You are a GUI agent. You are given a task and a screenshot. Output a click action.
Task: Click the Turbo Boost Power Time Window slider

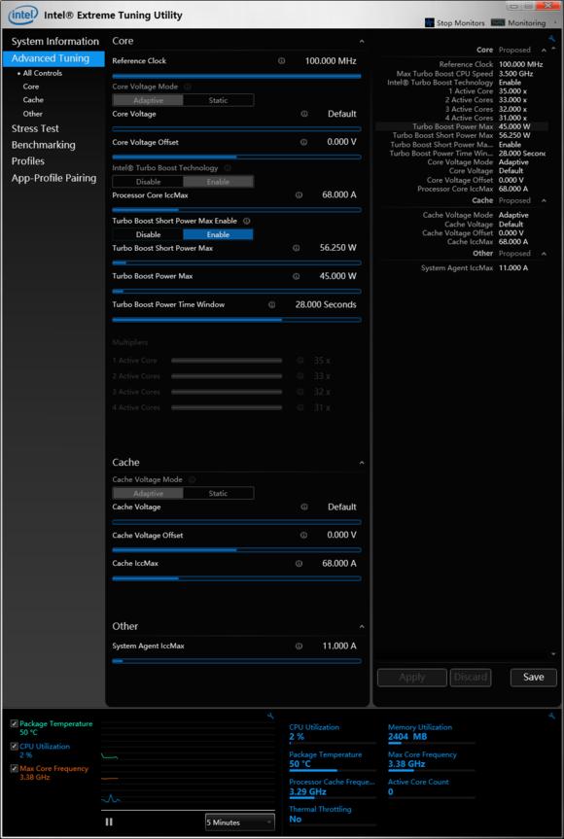[x=236, y=320]
